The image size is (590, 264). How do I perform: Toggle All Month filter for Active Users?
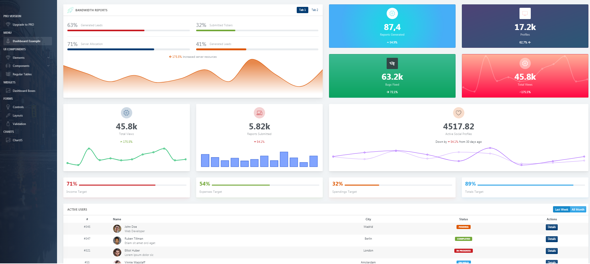(578, 210)
